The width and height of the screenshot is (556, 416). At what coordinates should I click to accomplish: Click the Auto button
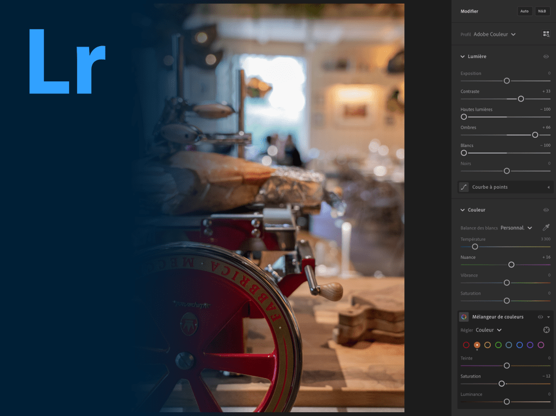(x=524, y=11)
